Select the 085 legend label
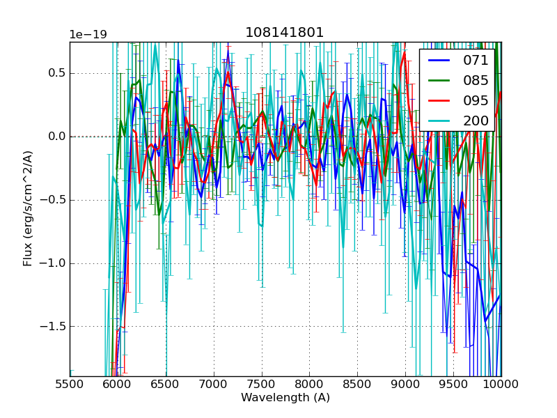This screenshot has height=418, width=557. [x=476, y=80]
